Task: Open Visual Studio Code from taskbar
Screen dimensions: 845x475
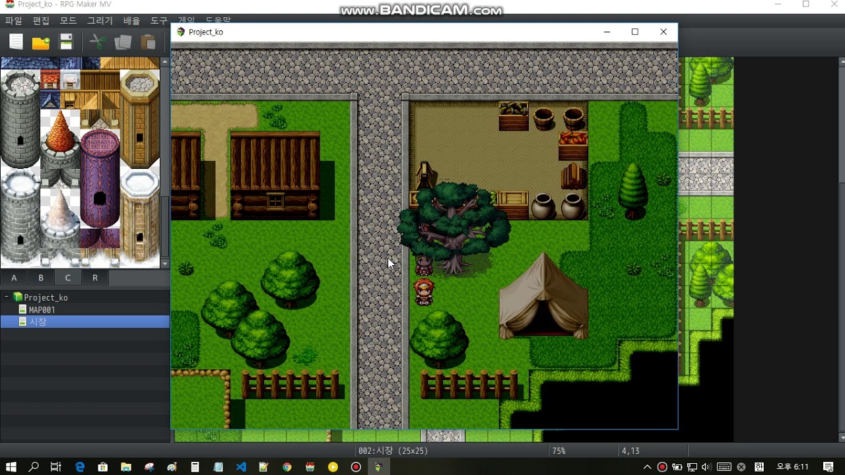Action: click(x=241, y=467)
